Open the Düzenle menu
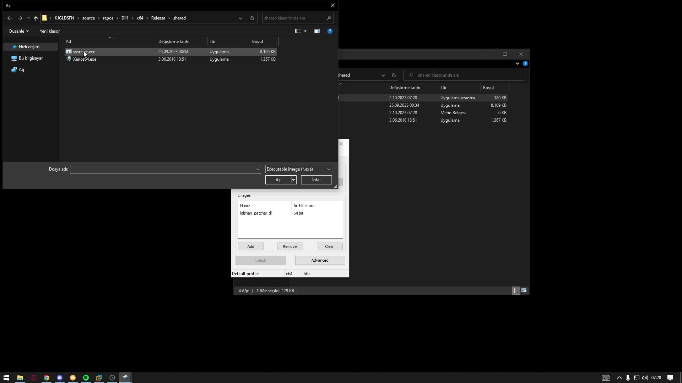Image resolution: width=682 pixels, height=383 pixels. point(18,31)
